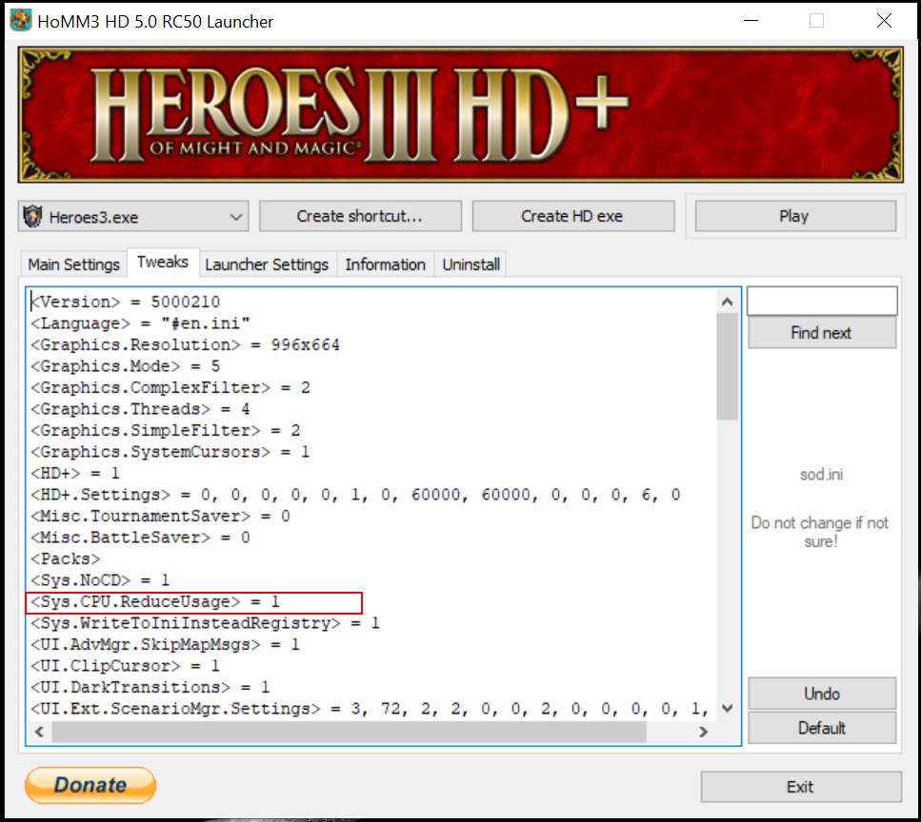Click the <Graphics.SystemCursors> = 1 line
The height and width of the screenshot is (822, 921).
tap(170, 451)
